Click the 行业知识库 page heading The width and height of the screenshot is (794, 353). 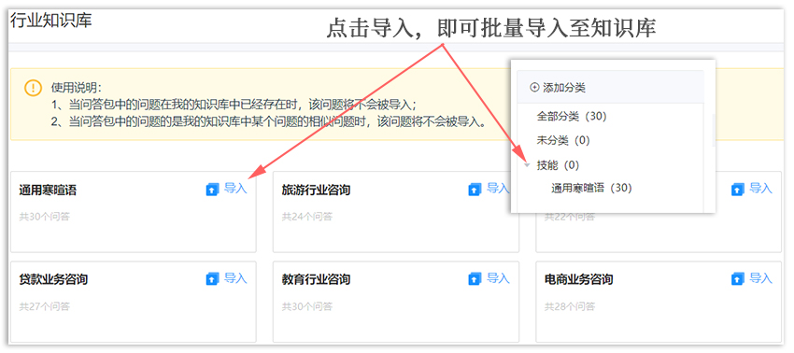51,21
